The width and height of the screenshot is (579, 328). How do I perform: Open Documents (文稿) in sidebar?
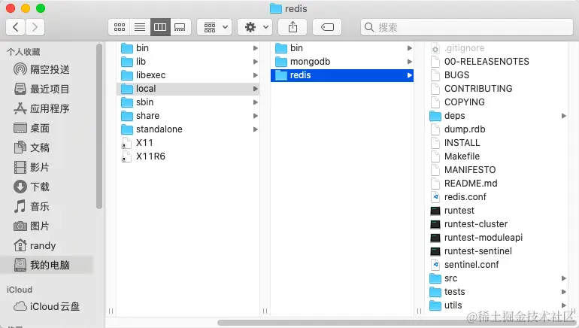(32, 147)
